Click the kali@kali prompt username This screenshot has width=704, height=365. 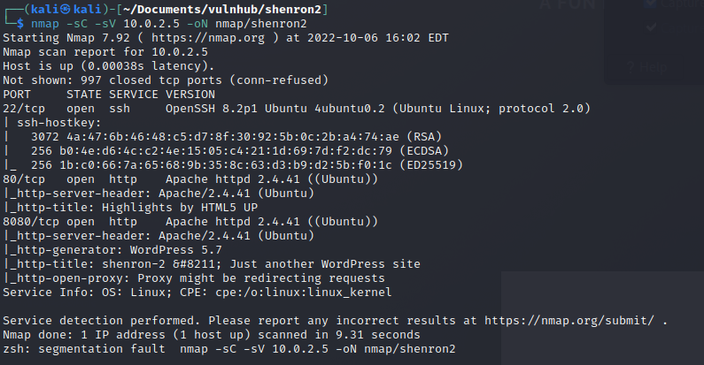click(x=66, y=10)
